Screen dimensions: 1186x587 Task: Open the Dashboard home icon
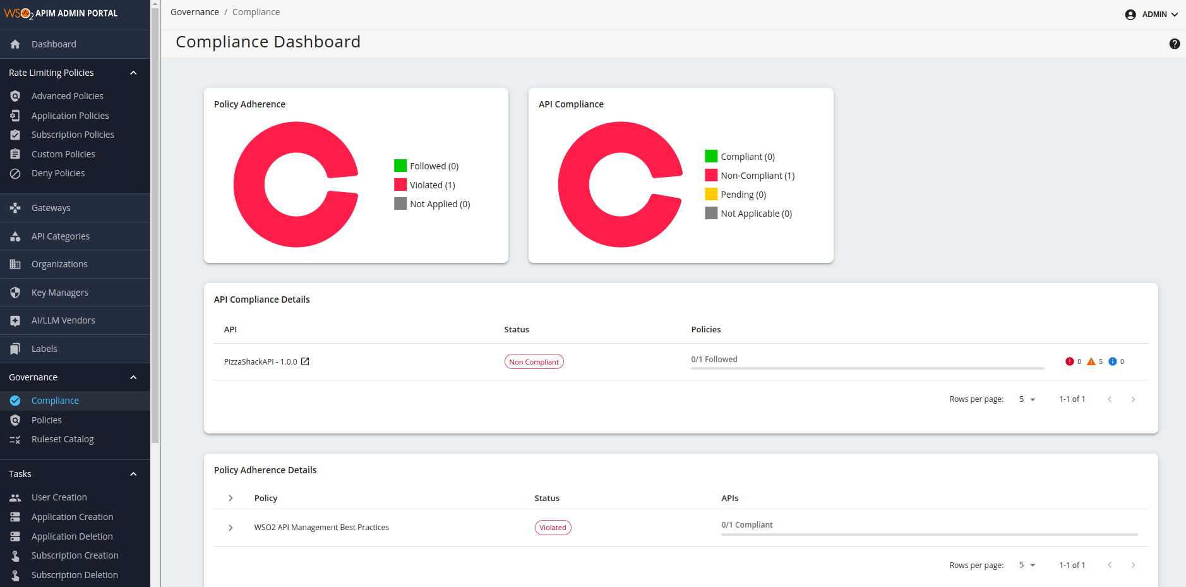click(x=15, y=44)
